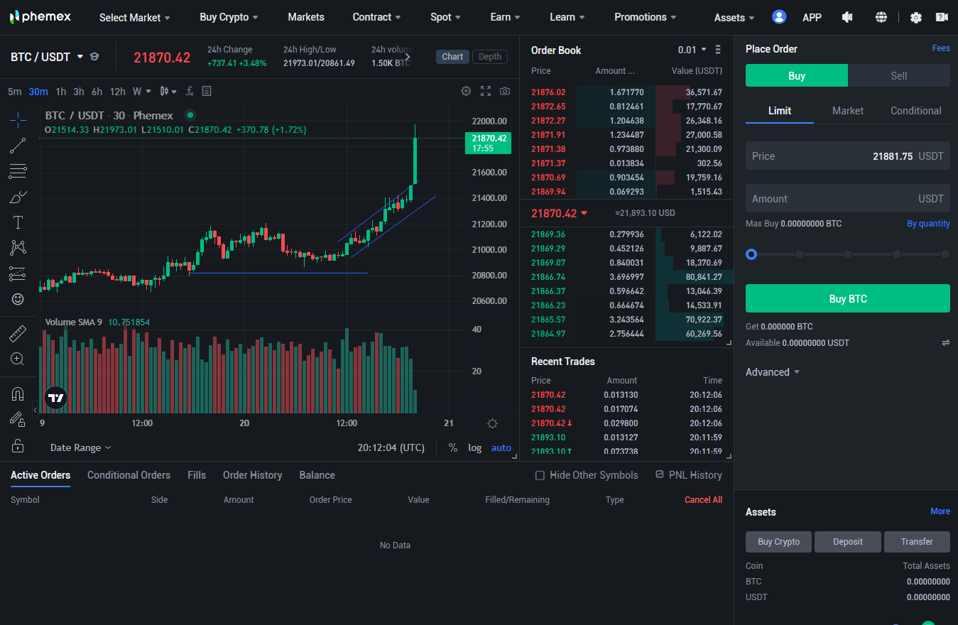Screen dimensions: 958x625
Task: Open the Fees link
Action: click(941, 48)
